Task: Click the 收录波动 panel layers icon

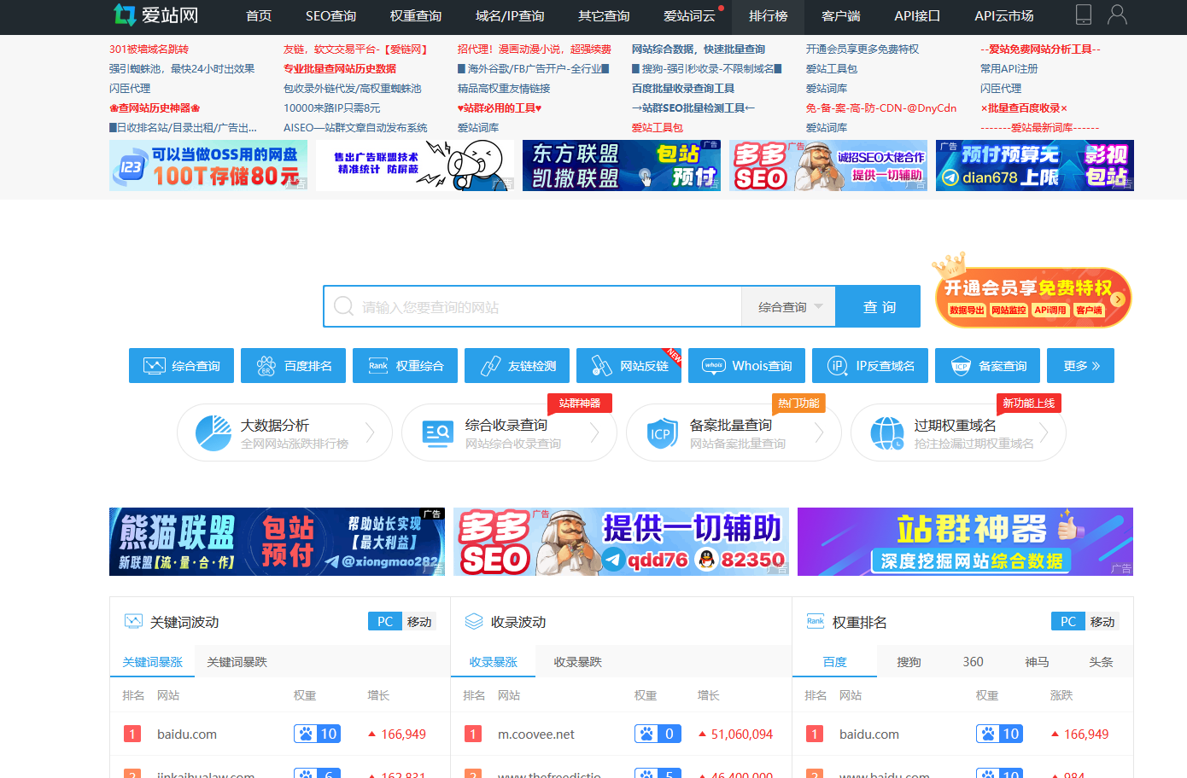Action: click(474, 621)
